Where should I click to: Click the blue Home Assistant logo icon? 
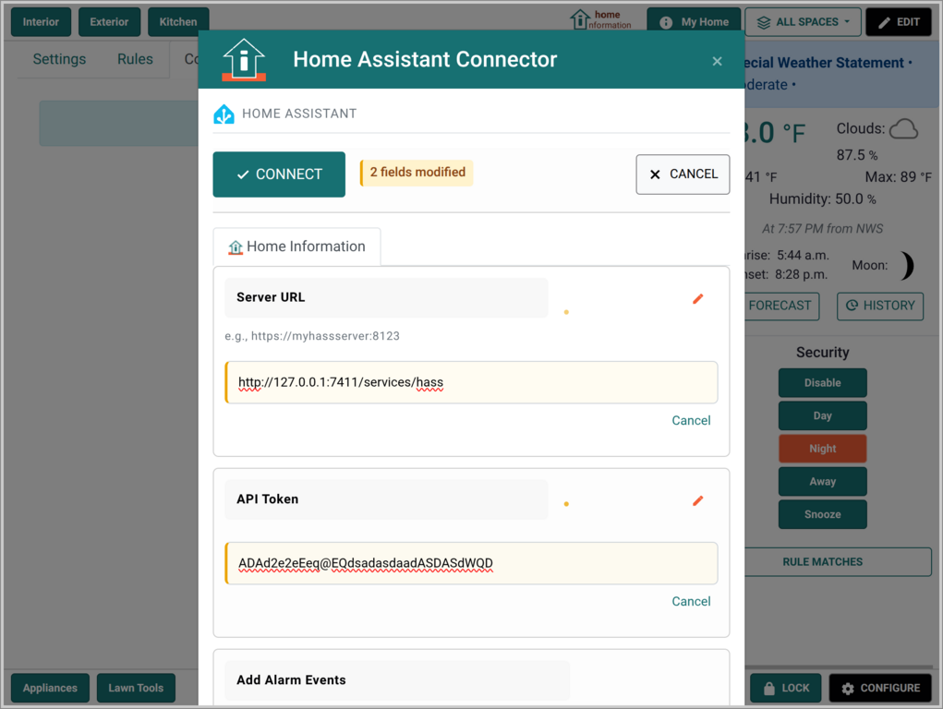click(224, 114)
